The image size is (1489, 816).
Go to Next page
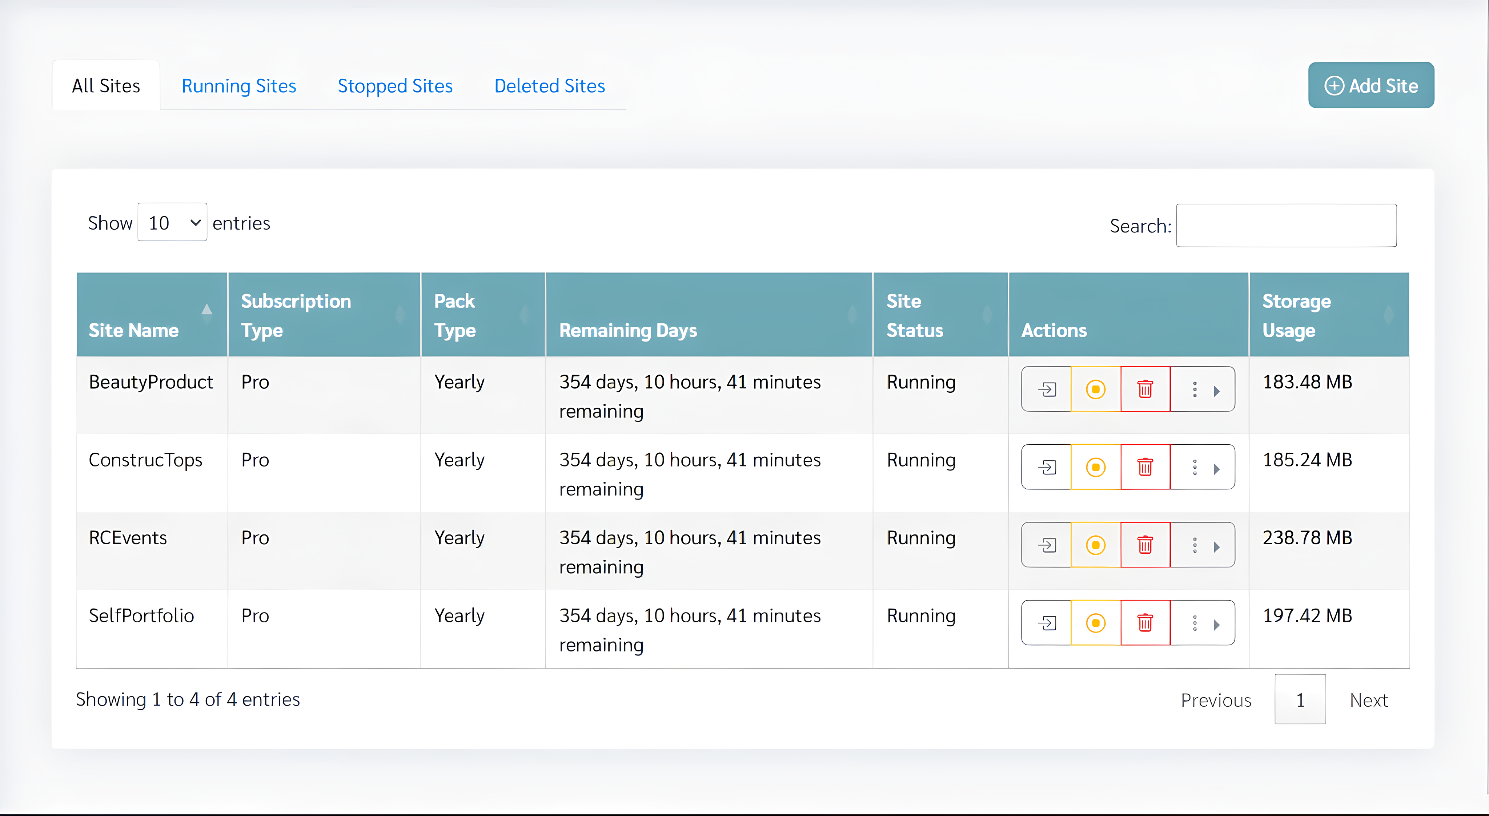point(1368,700)
